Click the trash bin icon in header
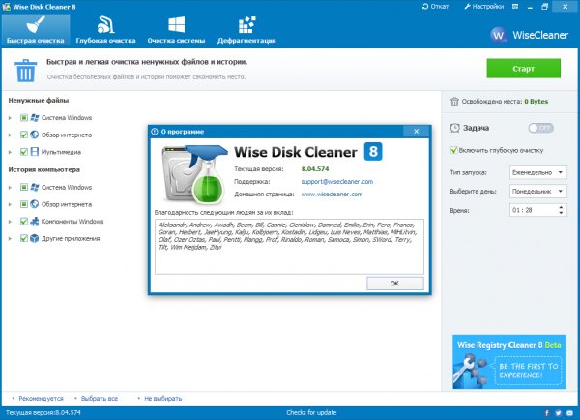 pyautogui.click(x=25, y=71)
